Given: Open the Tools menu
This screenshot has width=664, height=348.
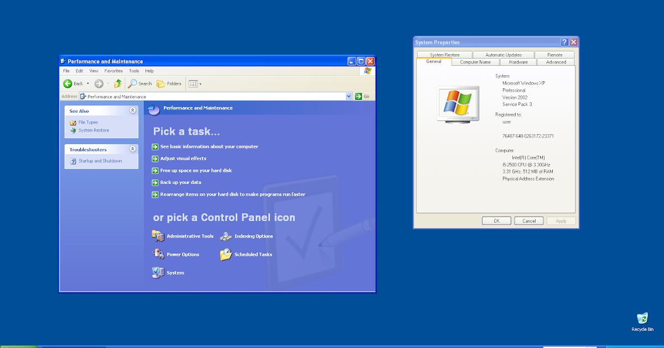Looking at the screenshot, I should tap(134, 71).
